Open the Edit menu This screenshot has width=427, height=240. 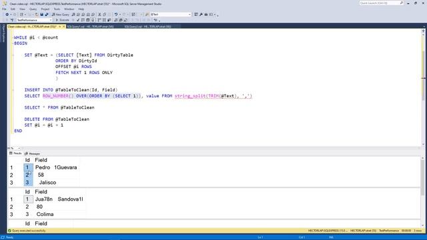point(13,9)
